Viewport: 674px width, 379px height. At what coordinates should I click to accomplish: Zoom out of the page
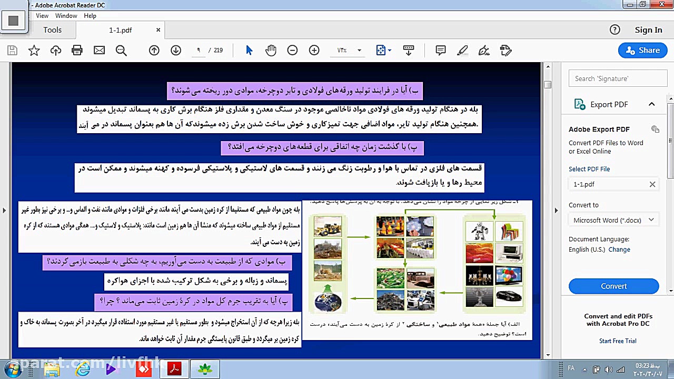[292, 50]
